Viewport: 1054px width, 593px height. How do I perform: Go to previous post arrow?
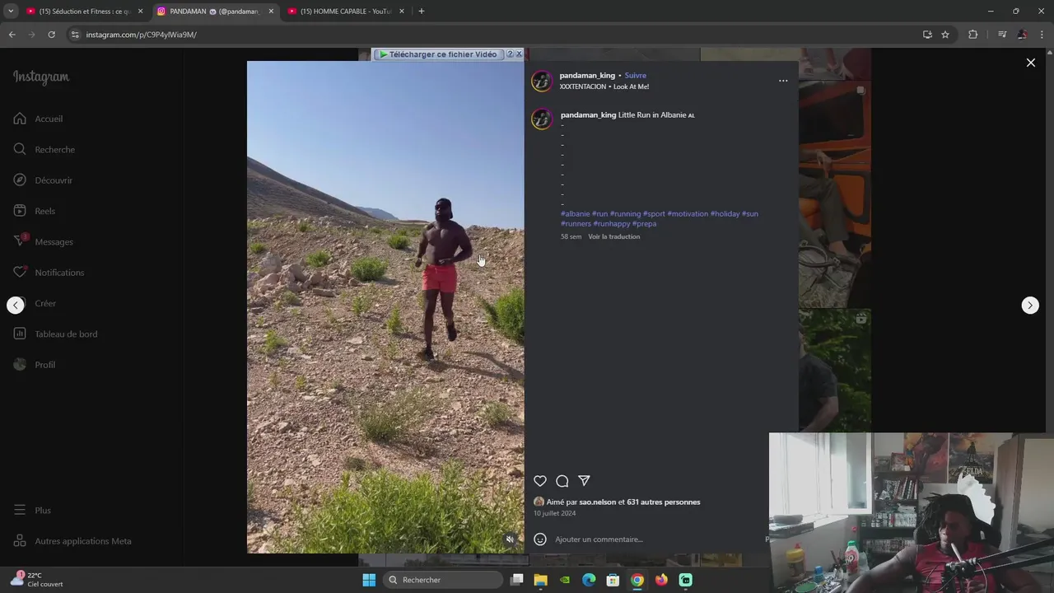click(x=16, y=305)
